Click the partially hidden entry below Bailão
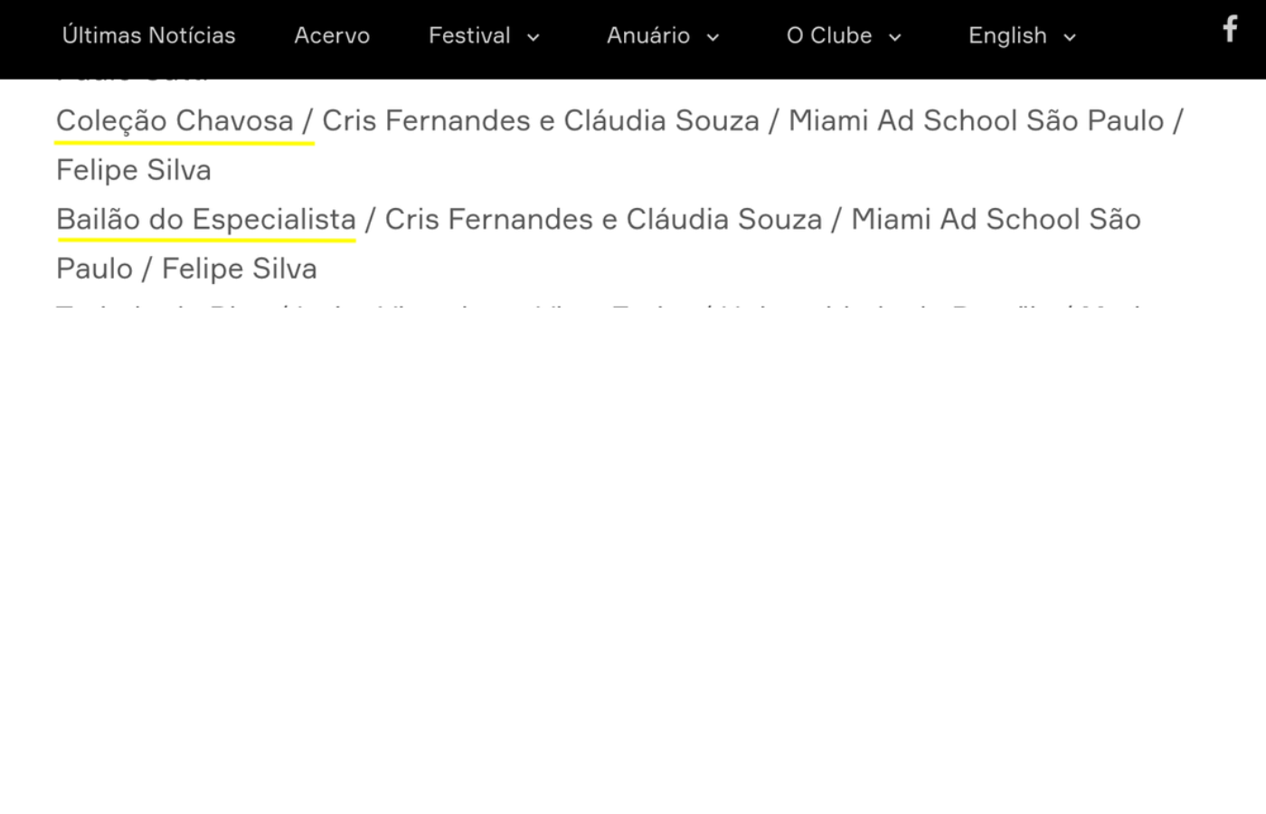 [597, 308]
